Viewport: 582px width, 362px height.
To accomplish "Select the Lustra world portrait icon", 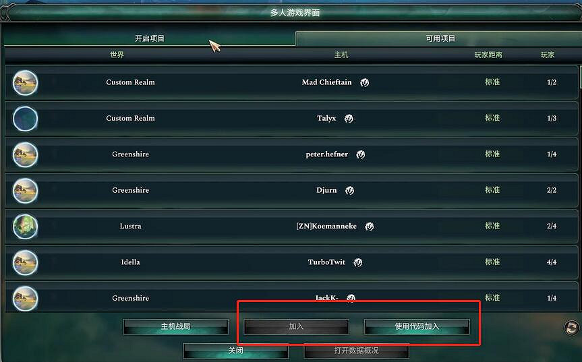I will pyautogui.click(x=25, y=227).
